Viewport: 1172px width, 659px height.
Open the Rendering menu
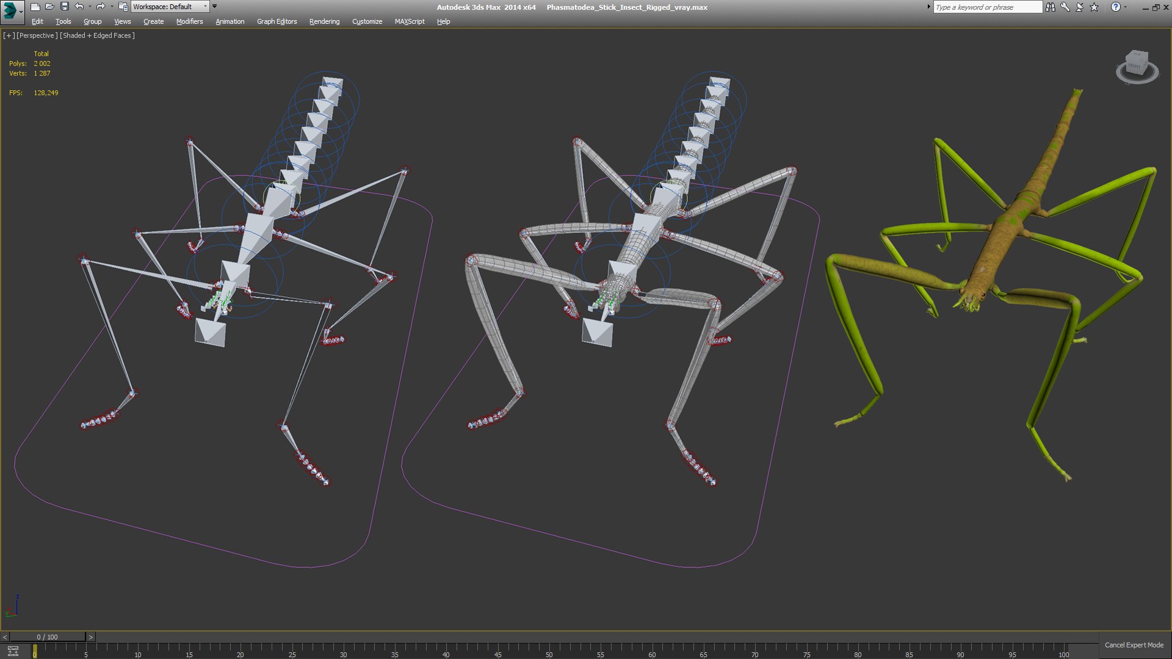pos(324,21)
